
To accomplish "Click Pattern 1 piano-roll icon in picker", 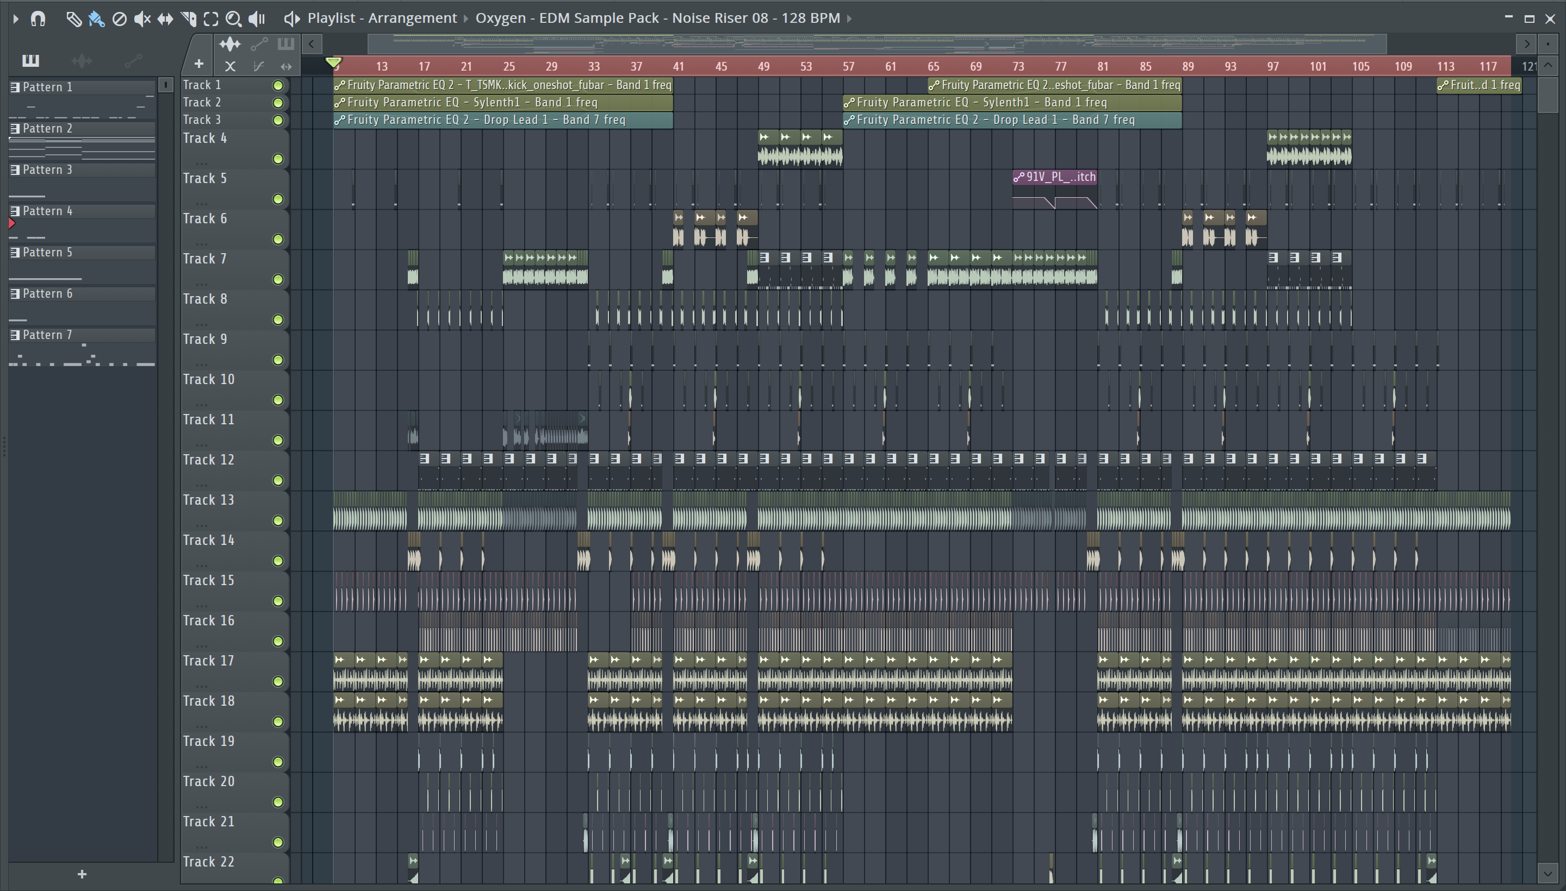I will pyautogui.click(x=15, y=87).
